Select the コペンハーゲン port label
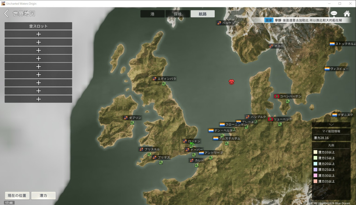Screen dimensions: 356x205 tap(291, 96)
